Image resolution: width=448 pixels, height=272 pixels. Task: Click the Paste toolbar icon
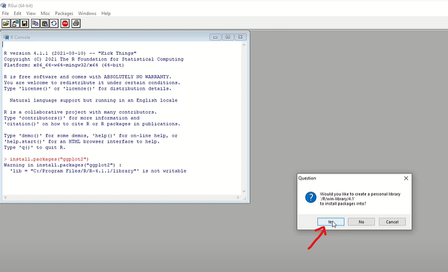(45, 24)
